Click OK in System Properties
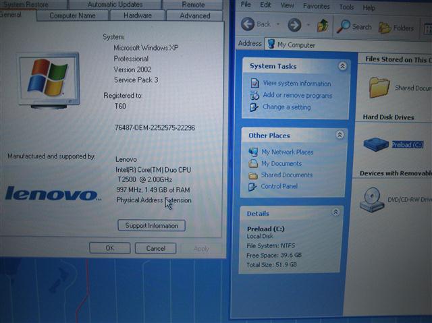The image size is (432, 323). click(x=109, y=248)
